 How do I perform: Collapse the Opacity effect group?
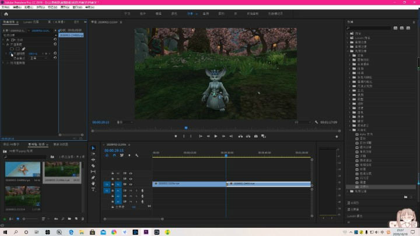[x=3, y=44]
